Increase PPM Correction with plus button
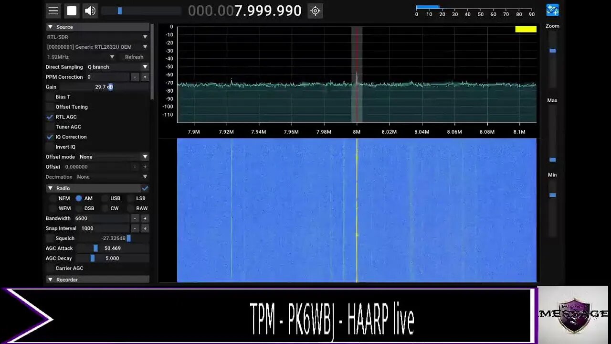611x344 pixels. [145, 77]
